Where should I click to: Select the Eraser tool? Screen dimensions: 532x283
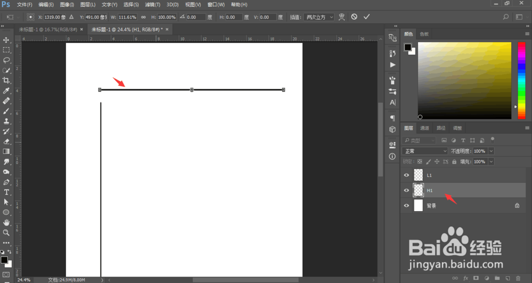[6, 141]
